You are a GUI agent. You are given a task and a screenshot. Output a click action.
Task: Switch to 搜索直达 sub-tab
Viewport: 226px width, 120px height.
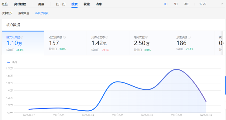point(24,13)
